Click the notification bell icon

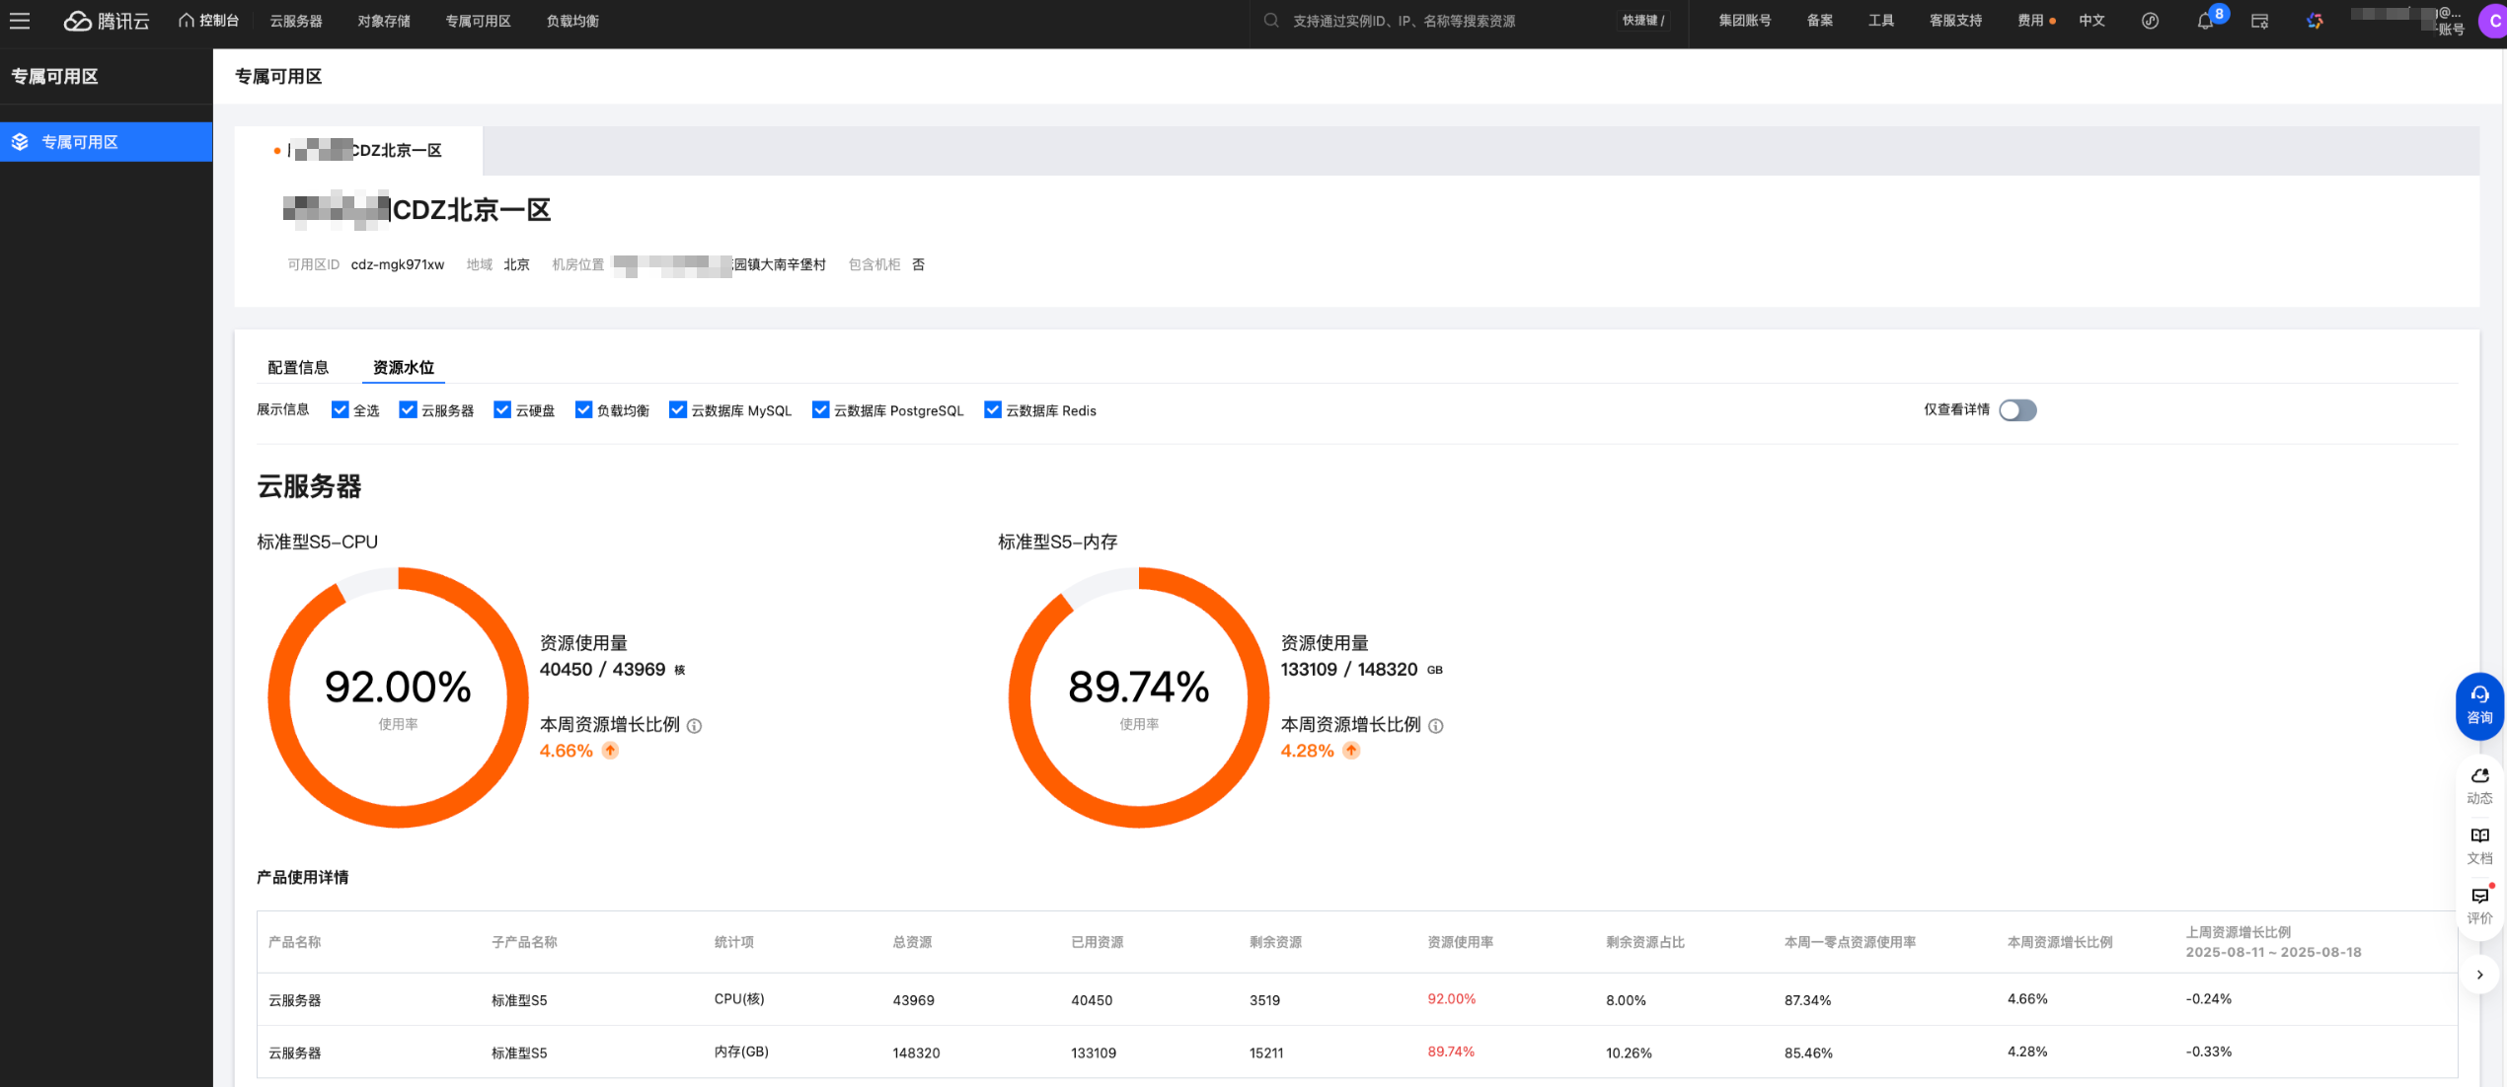pyautogui.click(x=2204, y=22)
